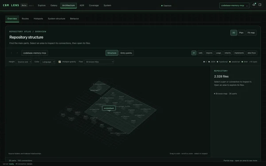Enable the calls connection filter
The height and width of the screenshot is (166, 266).
[x=200, y=53]
